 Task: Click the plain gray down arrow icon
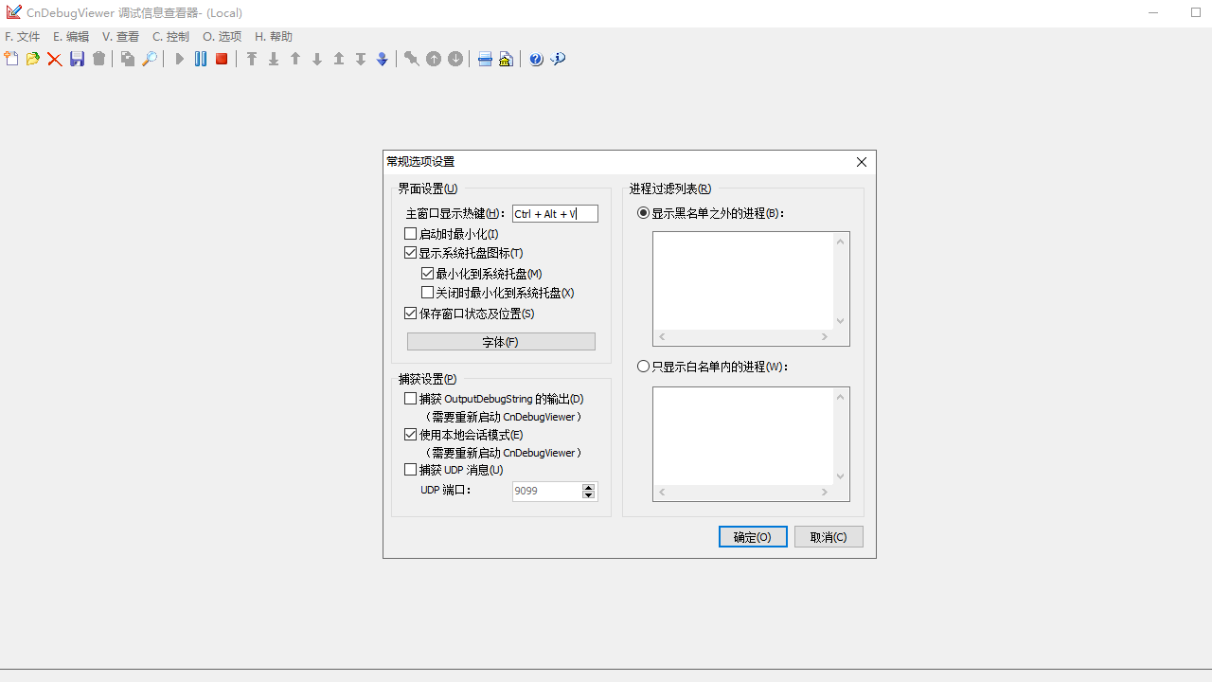click(x=317, y=59)
